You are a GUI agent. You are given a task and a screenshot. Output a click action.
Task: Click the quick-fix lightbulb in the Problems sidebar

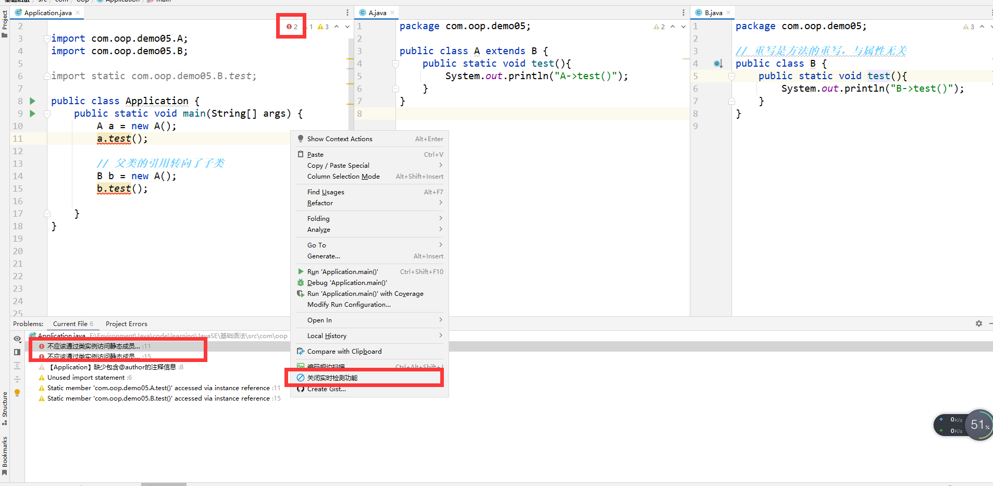pyautogui.click(x=17, y=393)
